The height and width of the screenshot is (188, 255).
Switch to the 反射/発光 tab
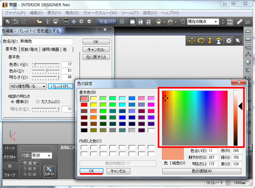(30, 49)
